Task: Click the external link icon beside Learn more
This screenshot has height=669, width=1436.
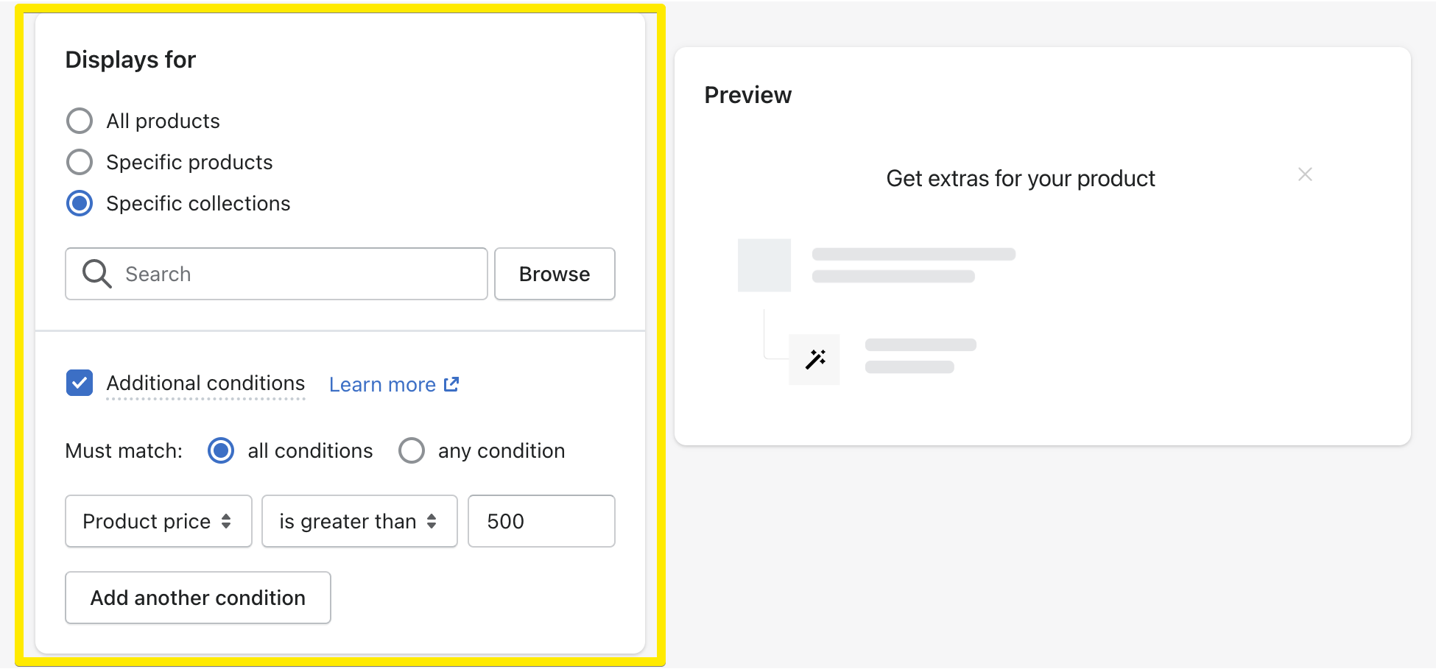Action: (451, 384)
